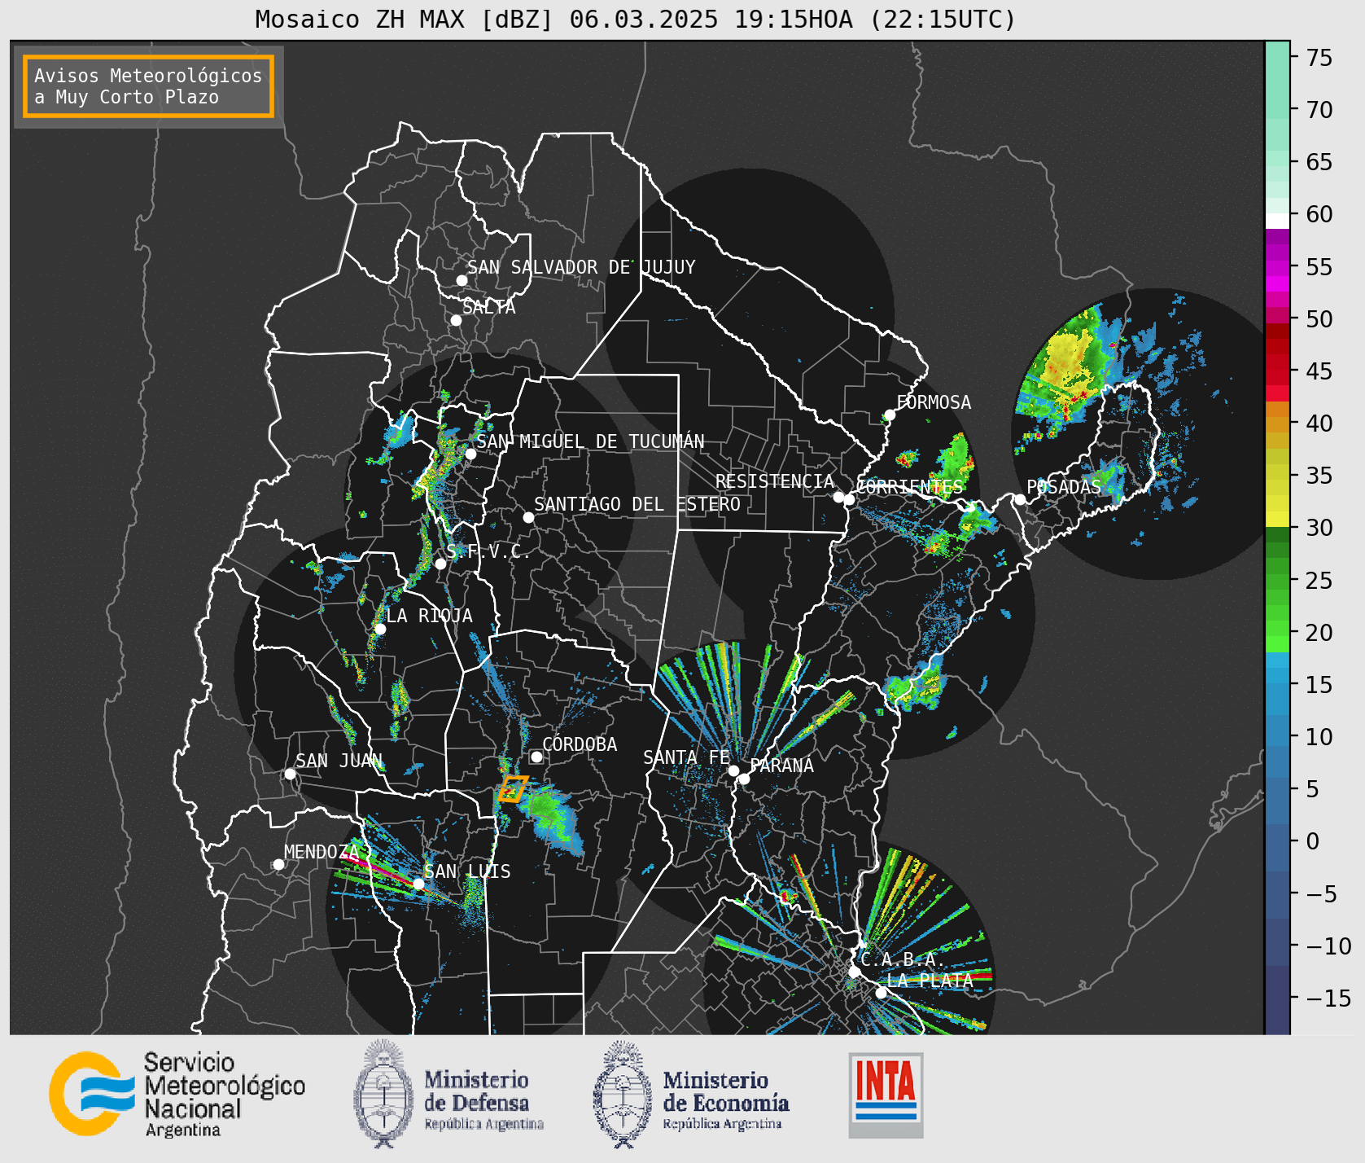Click the orange warning polygon southwest of Córdoba
Screen dimensions: 1365x1163
coord(513,788)
